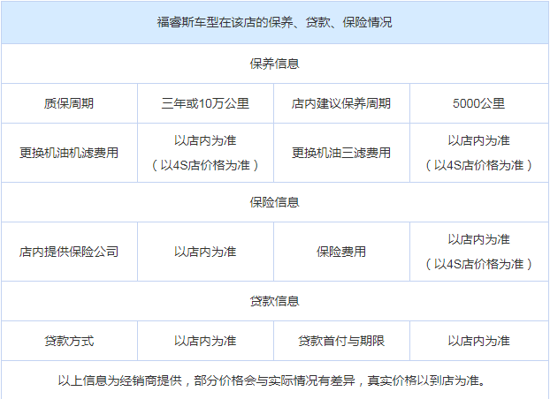Viewport: 550px width, 399px height.
Task: Click the 贷款方式 label cell
Action: tap(69, 341)
